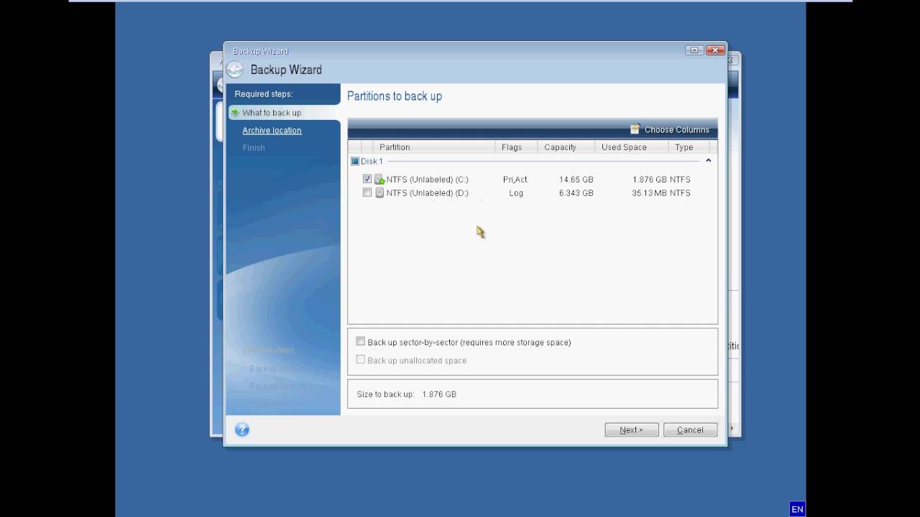This screenshot has height=517, width=920.
Task: Select the What to back up step
Action: [272, 112]
